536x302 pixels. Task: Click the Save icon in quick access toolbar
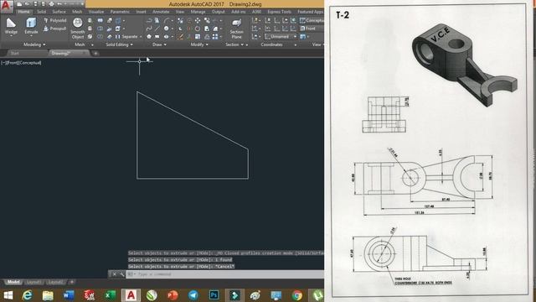click(x=35, y=4)
